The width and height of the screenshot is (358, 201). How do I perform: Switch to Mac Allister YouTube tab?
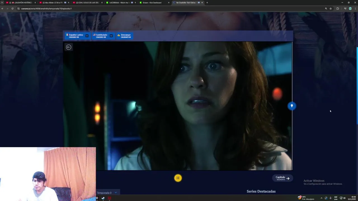(x=54, y=3)
